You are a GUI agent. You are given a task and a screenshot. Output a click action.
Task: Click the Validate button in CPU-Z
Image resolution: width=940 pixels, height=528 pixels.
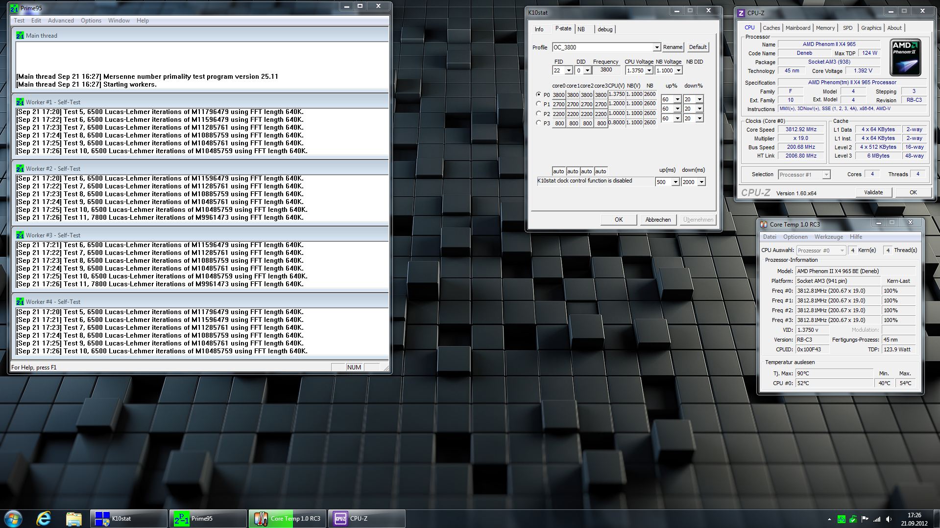coord(873,193)
